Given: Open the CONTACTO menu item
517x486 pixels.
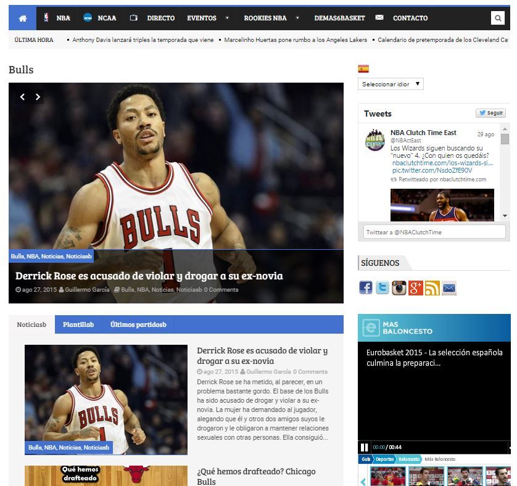Looking at the screenshot, I should click(410, 18).
